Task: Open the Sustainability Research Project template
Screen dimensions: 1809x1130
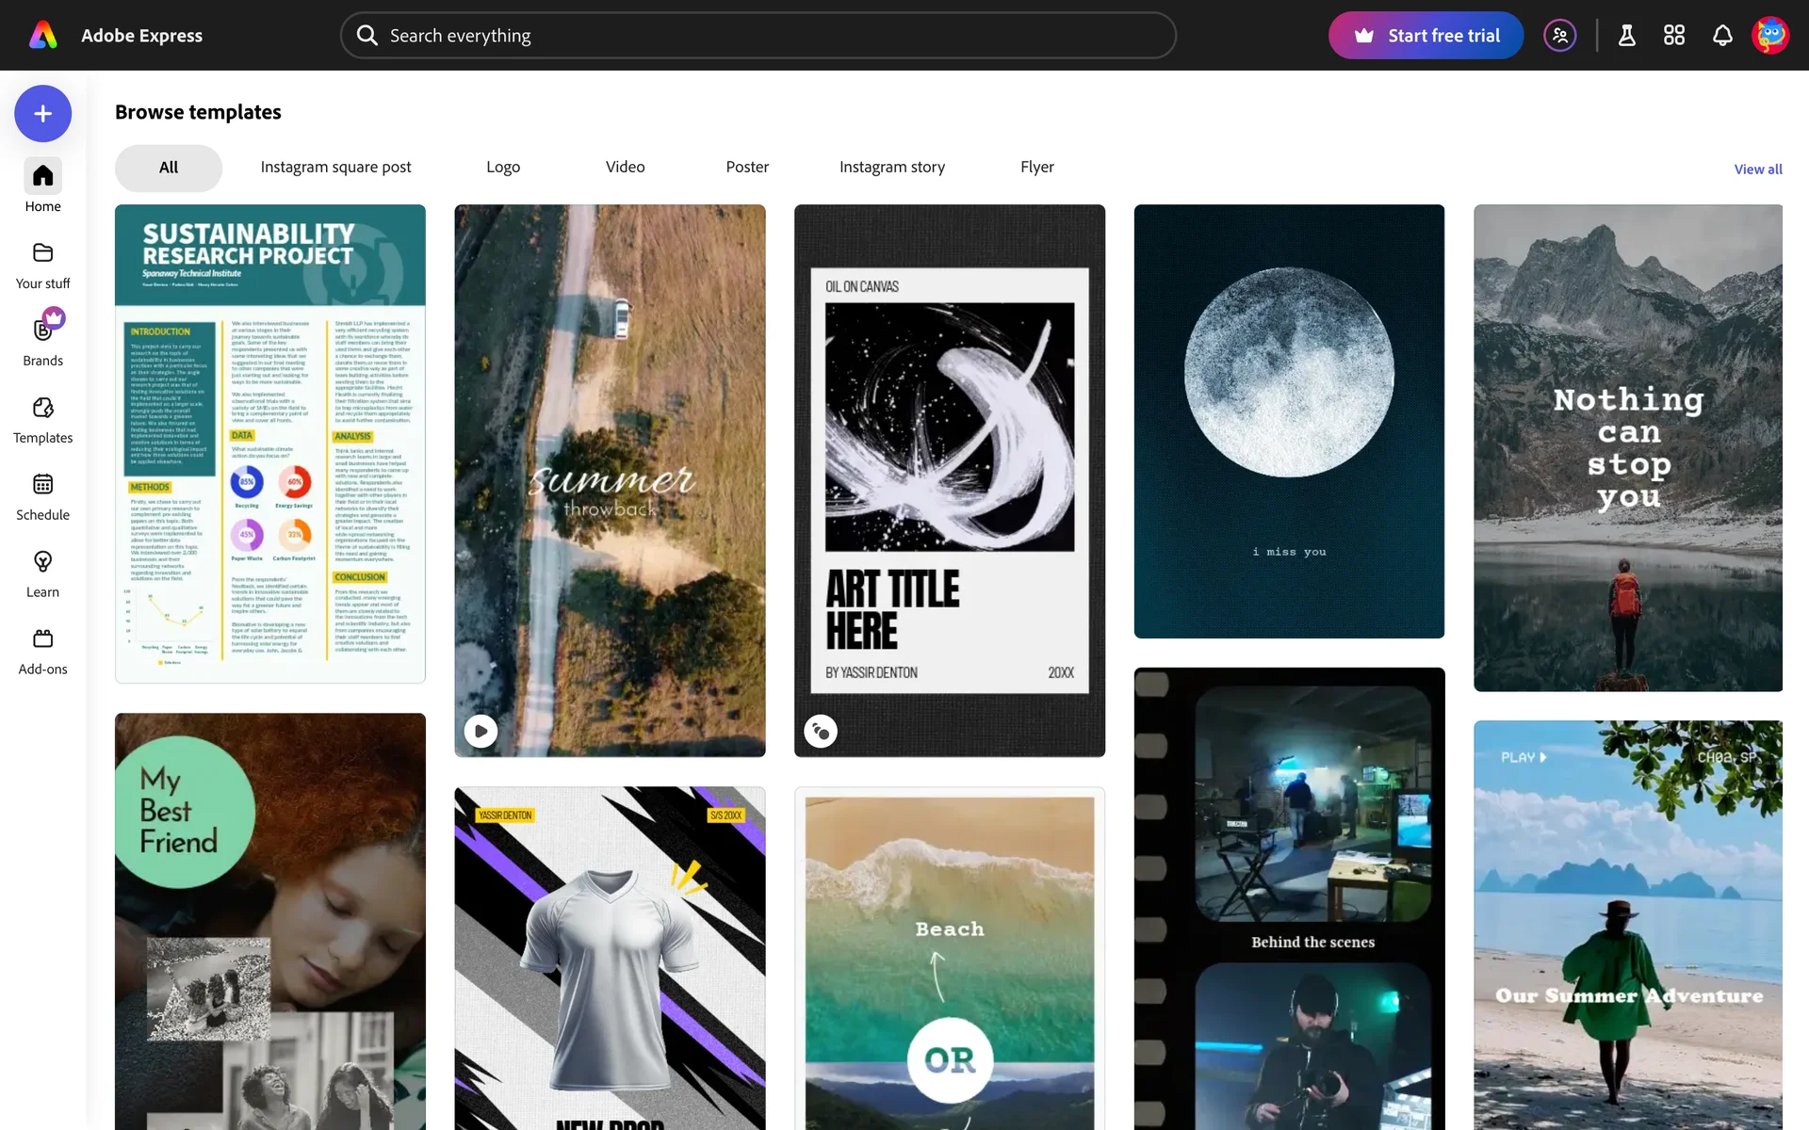Action: [270, 444]
